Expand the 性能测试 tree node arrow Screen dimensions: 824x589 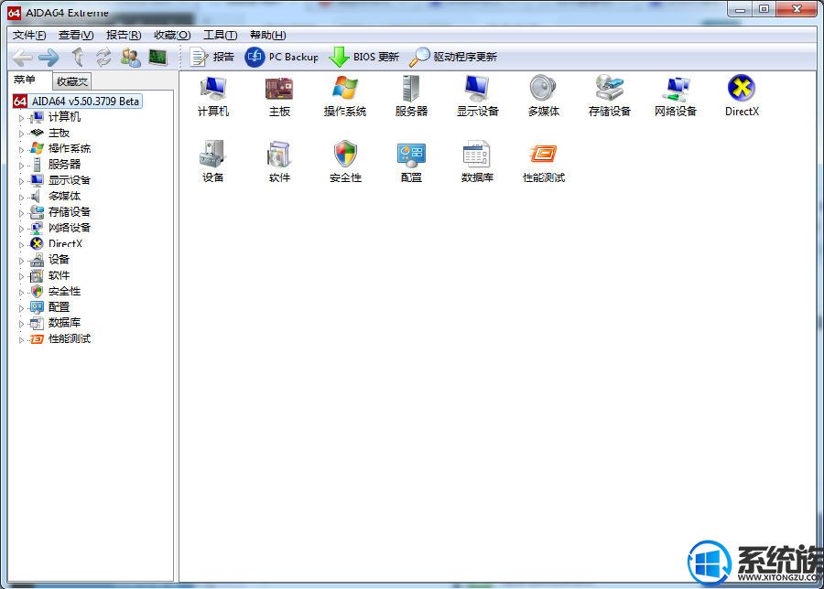pos(22,340)
